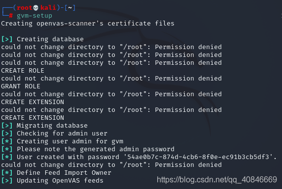Click the red hash prompt symbol
Screen dimensions: 282x189
[11, 16]
